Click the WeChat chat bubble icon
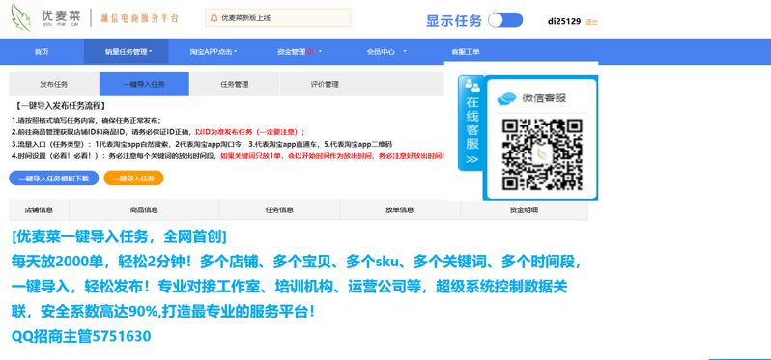 click(506, 98)
